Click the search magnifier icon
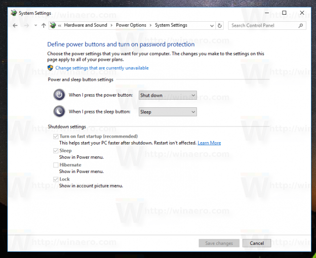316x258 pixels. point(300,26)
